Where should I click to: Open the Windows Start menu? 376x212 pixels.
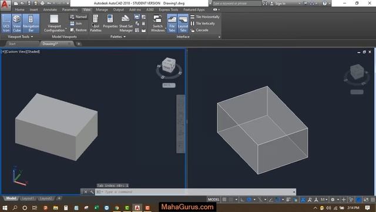[x=5, y=208]
